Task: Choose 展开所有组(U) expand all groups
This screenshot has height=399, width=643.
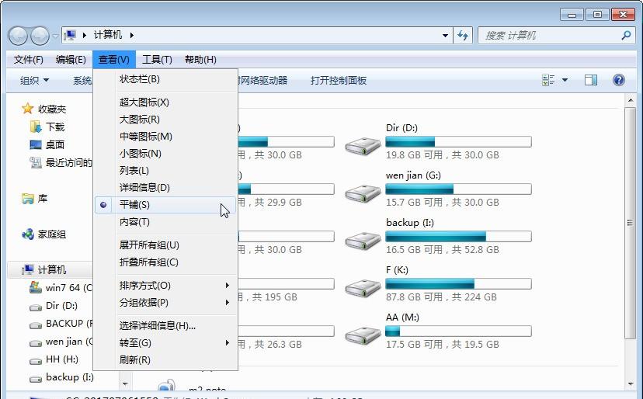Action: tap(165, 245)
